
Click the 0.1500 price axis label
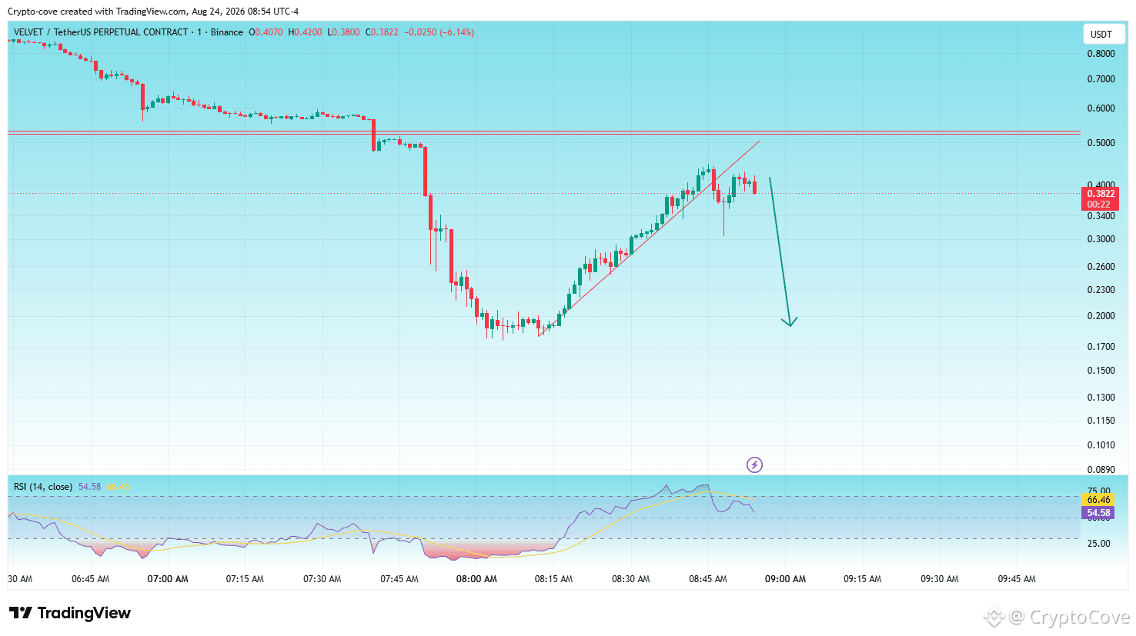[x=1101, y=371]
